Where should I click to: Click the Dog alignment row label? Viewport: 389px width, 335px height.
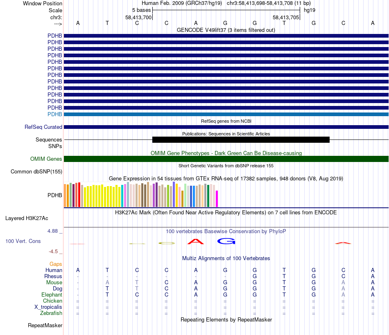pos(57,288)
